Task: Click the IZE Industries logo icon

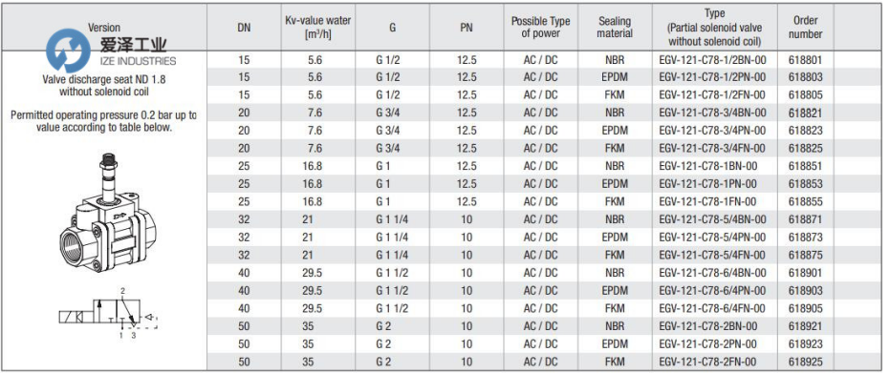Action: [x=68, y=51]
